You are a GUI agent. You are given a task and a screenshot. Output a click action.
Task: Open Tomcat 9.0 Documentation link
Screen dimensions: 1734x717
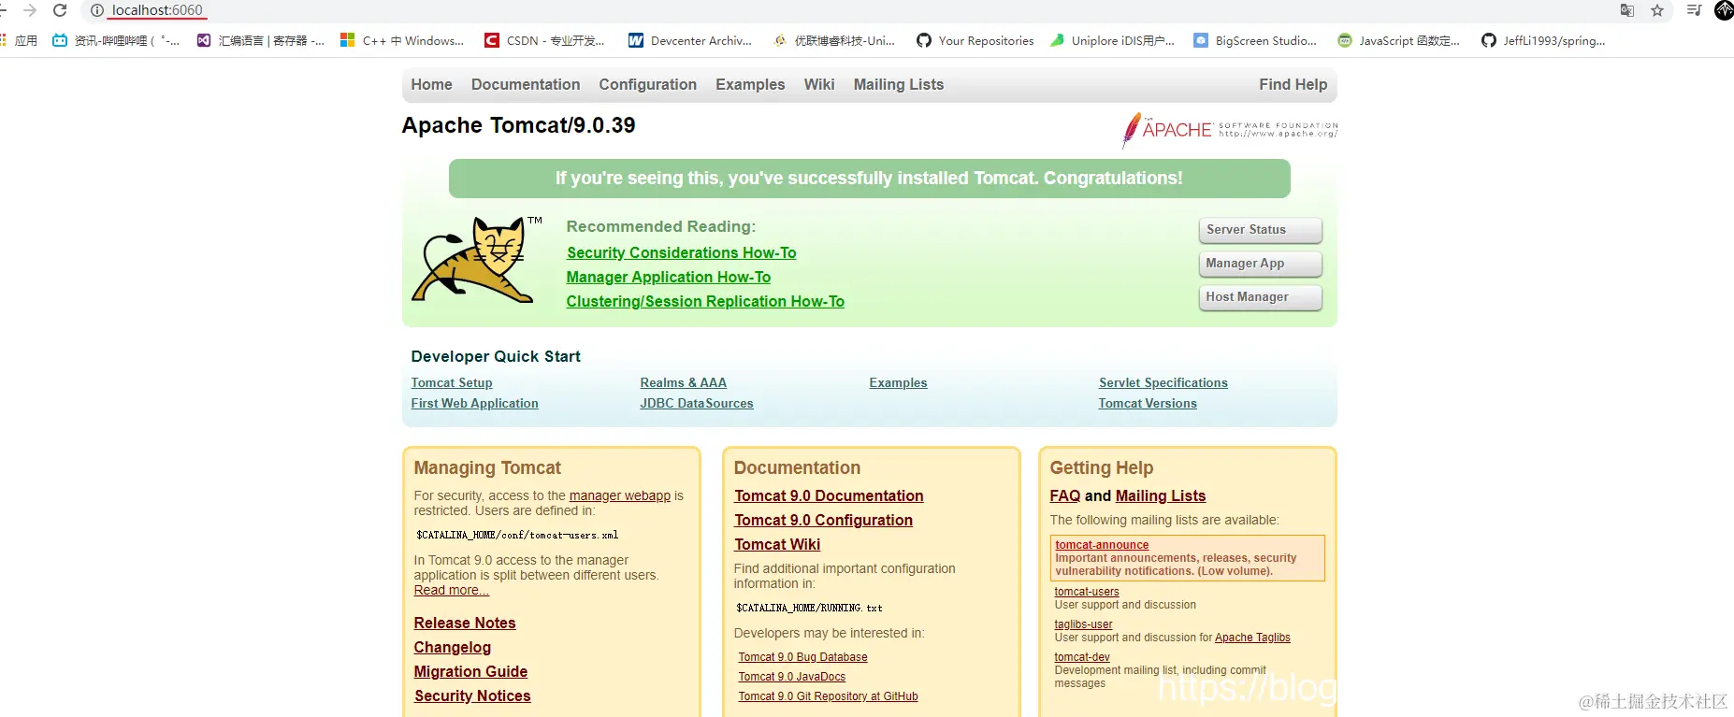829,495
